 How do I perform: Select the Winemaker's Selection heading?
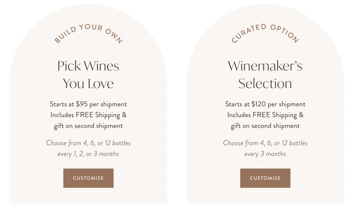point(265,75)
